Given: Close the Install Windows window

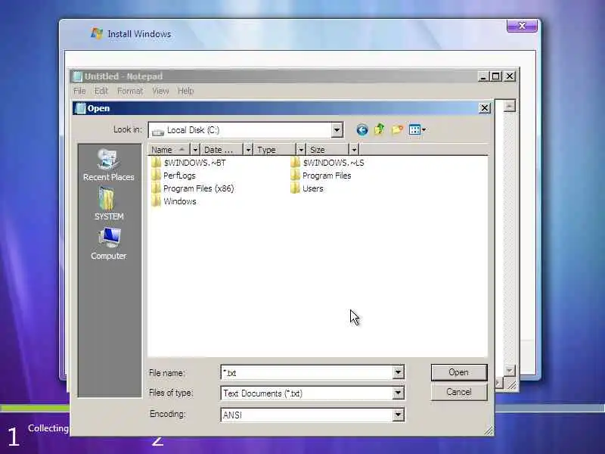Looking at the screenshot, I should pyautogui.click(x=522, y=26).
